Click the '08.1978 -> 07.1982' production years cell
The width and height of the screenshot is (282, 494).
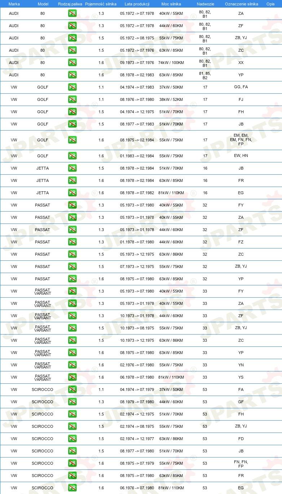pos(137,193)
